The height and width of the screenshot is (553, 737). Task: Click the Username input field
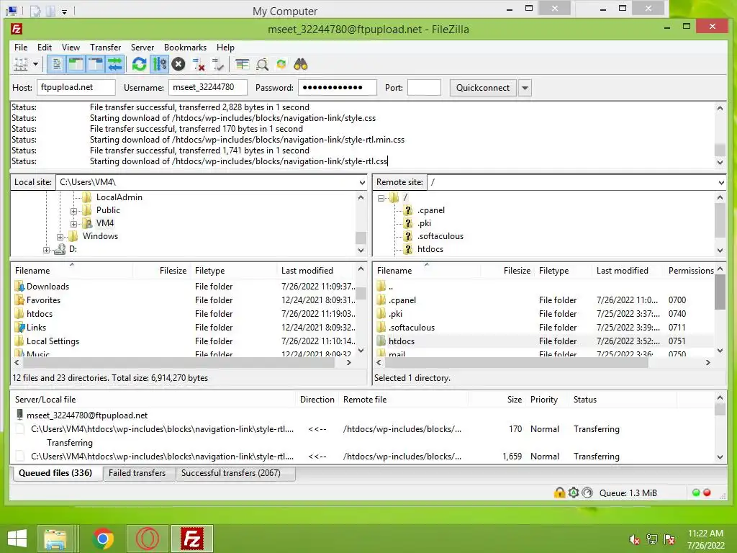[x=208, y=87]
